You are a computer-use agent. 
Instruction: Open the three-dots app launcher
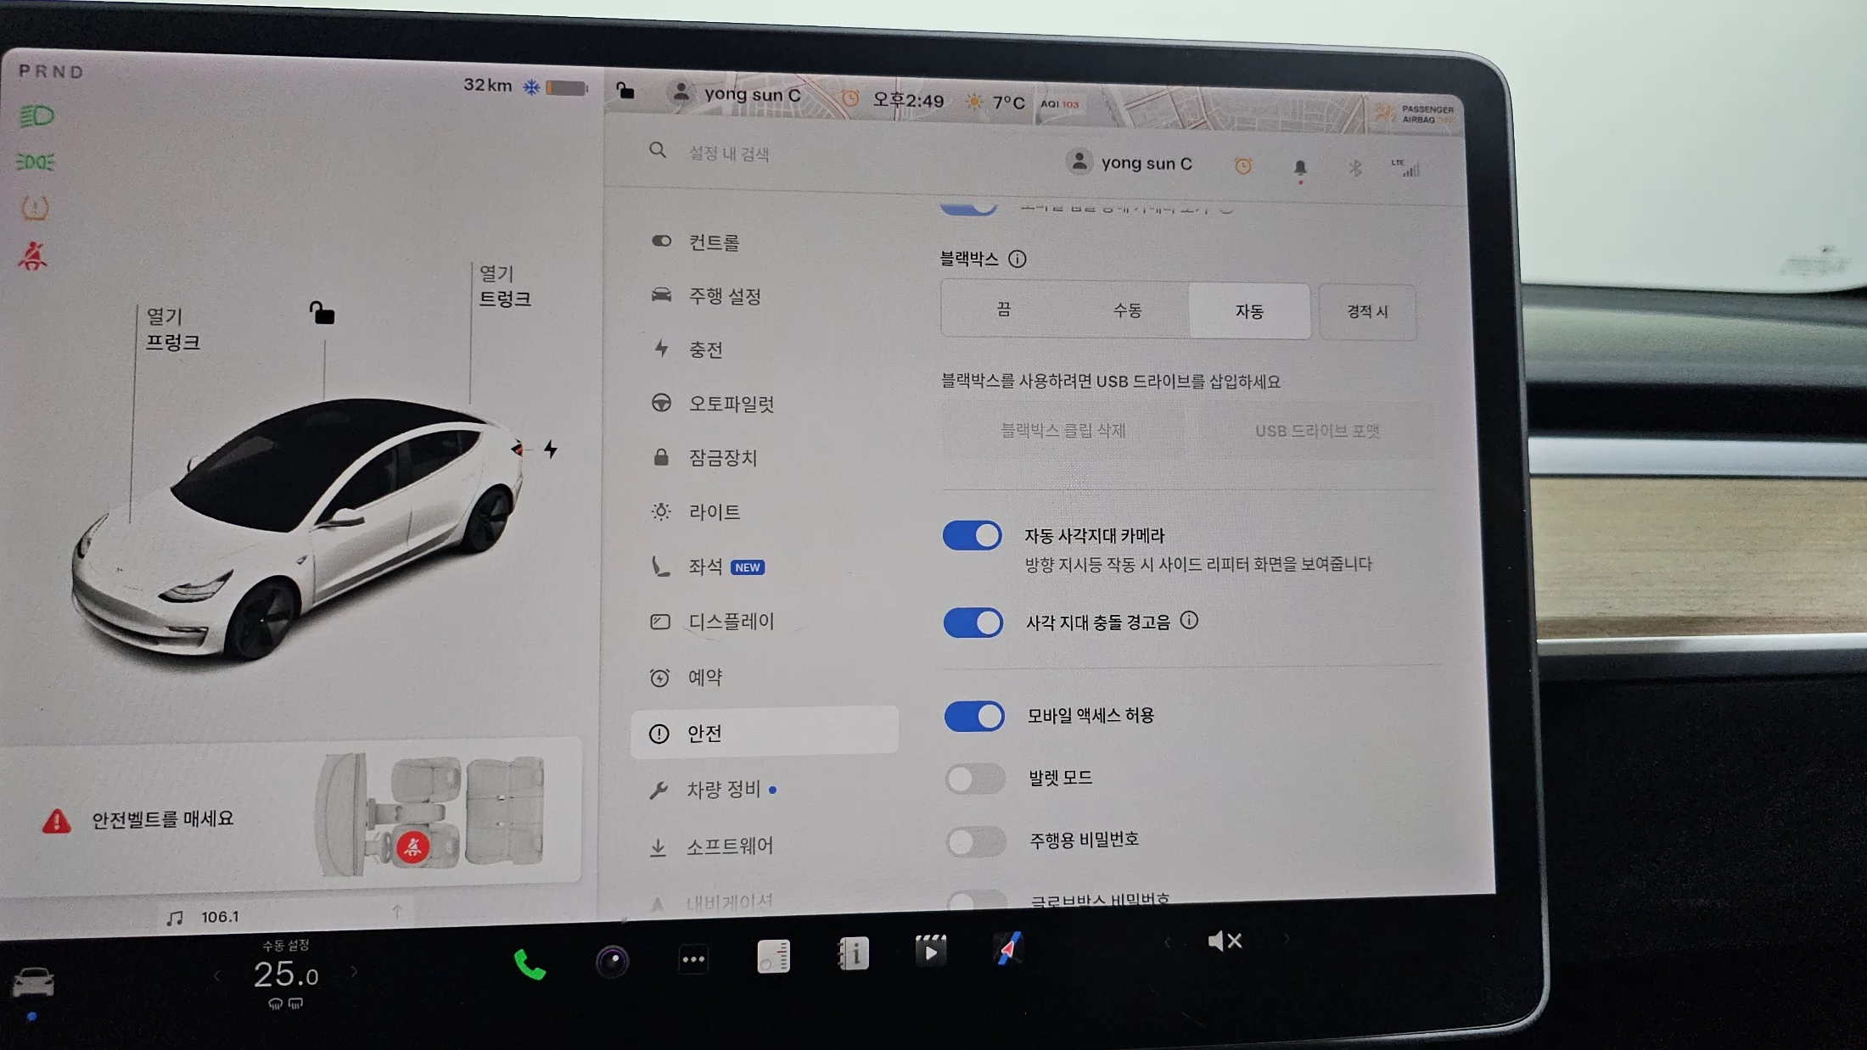693,959
